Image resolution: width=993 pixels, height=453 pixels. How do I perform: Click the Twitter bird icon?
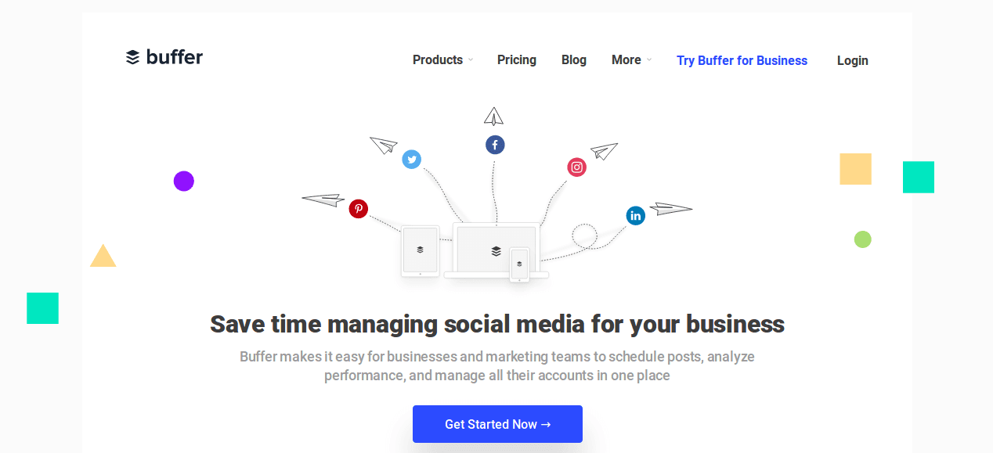coord(411,160)
